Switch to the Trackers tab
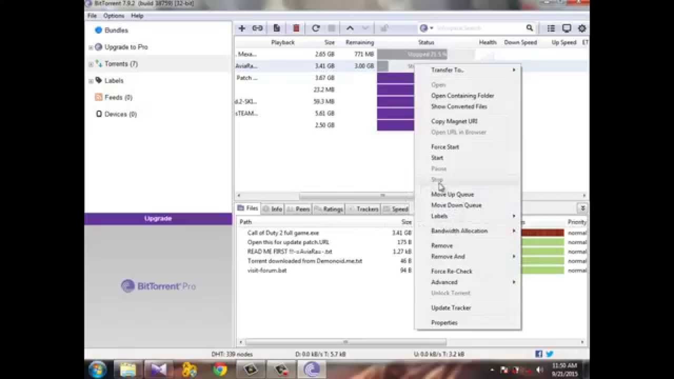This screenshot has height=379, width=674. coord(362,209)
